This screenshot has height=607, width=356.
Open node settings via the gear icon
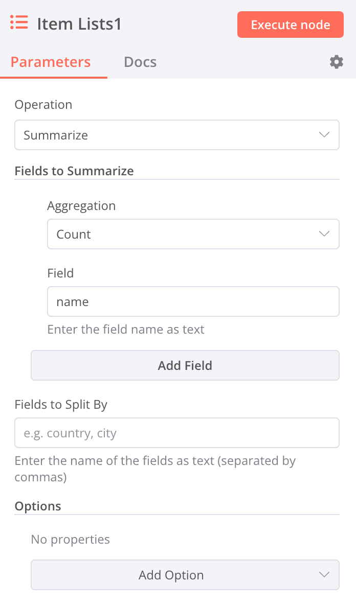coord(336,62)
